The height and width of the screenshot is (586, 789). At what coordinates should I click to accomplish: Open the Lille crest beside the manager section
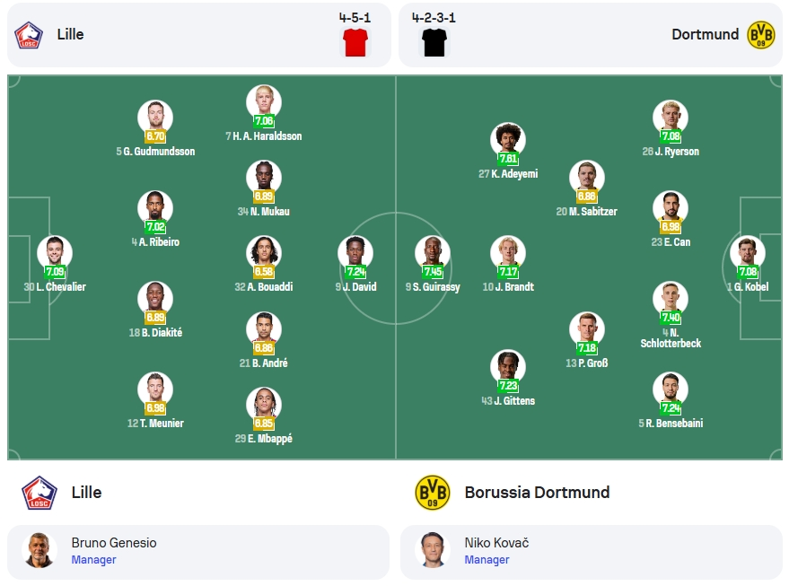click(39, 493)
